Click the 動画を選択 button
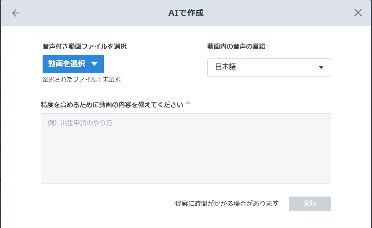This screenshot has height=228, width=372. pyautogui.click(x=67, y=64)
